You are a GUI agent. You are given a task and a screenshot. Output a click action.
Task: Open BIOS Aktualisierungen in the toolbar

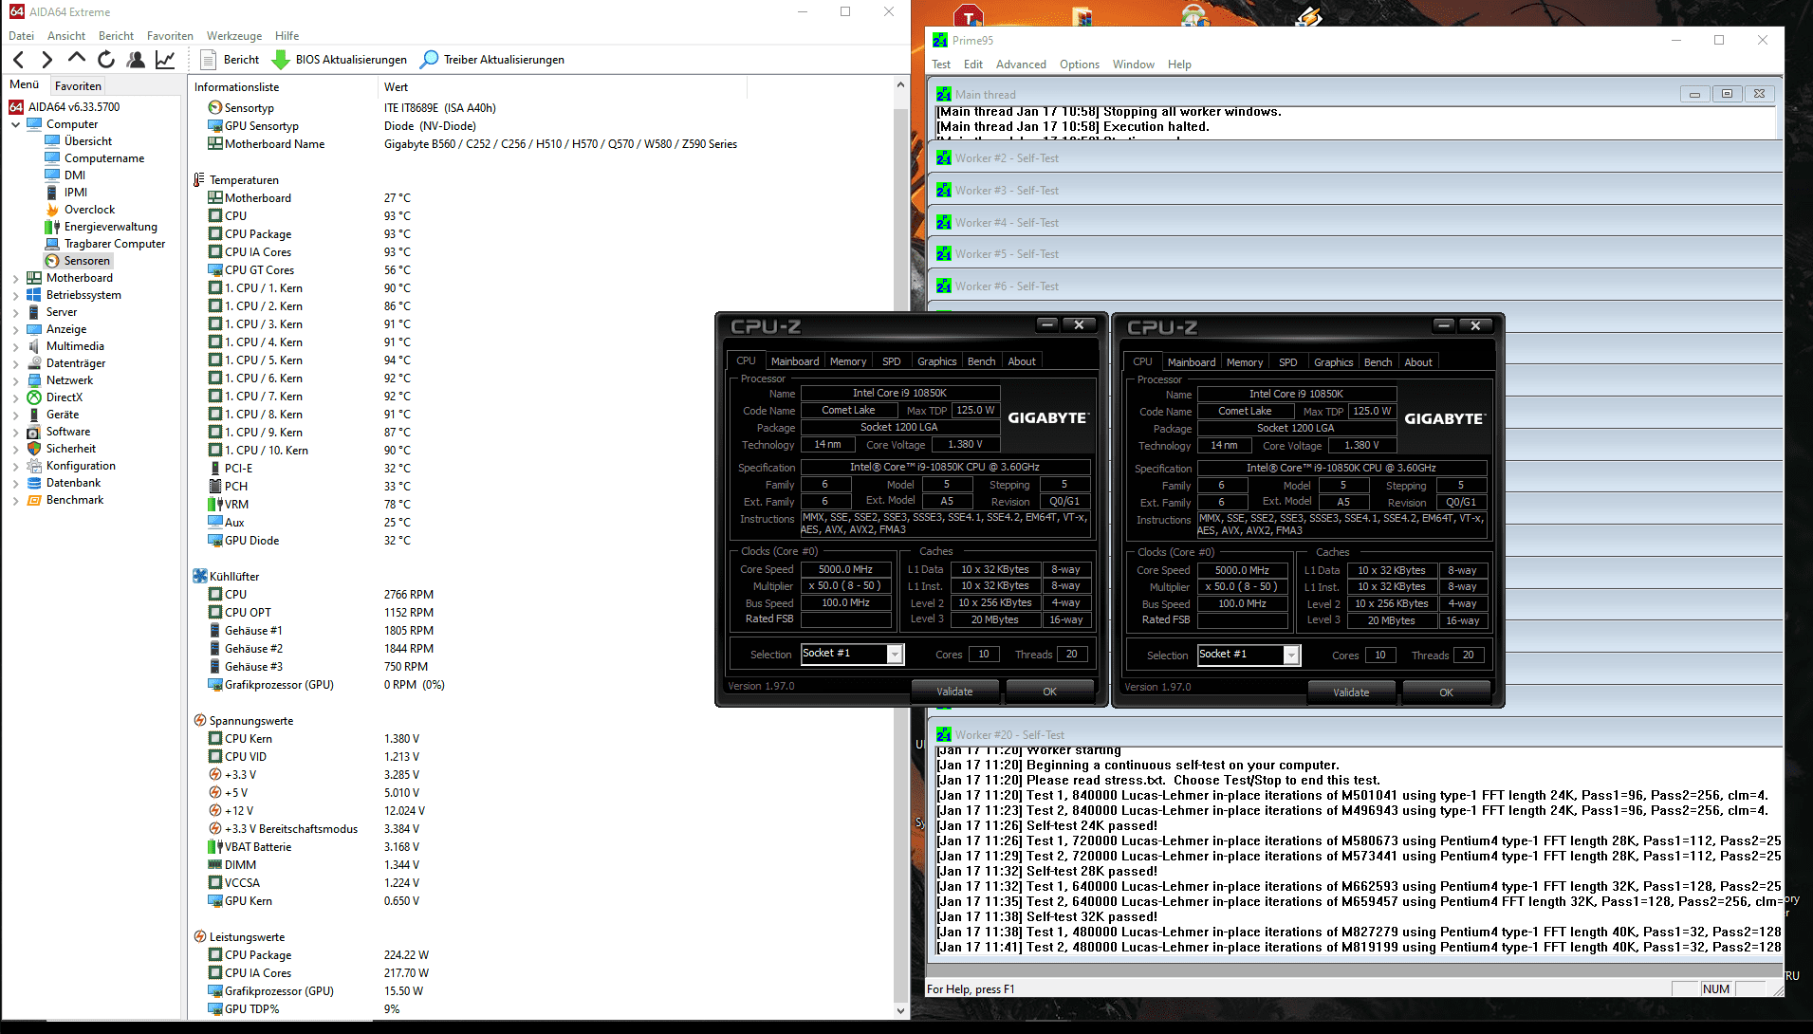tap(339, 60)
